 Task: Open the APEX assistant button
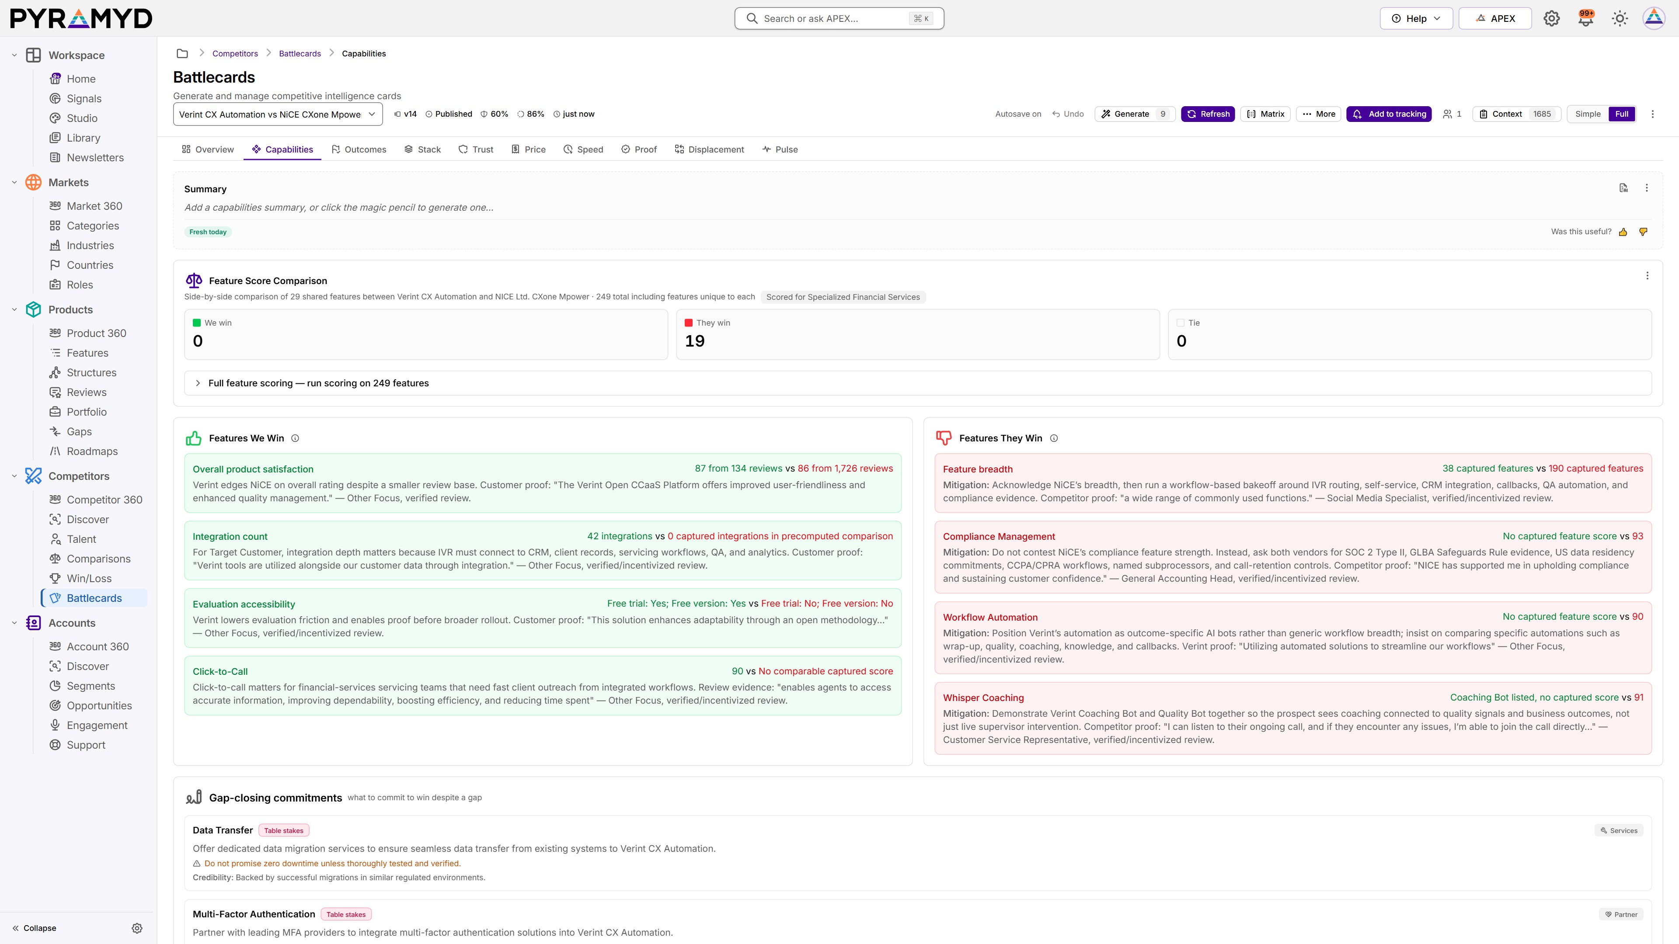tap(1494, 18)
